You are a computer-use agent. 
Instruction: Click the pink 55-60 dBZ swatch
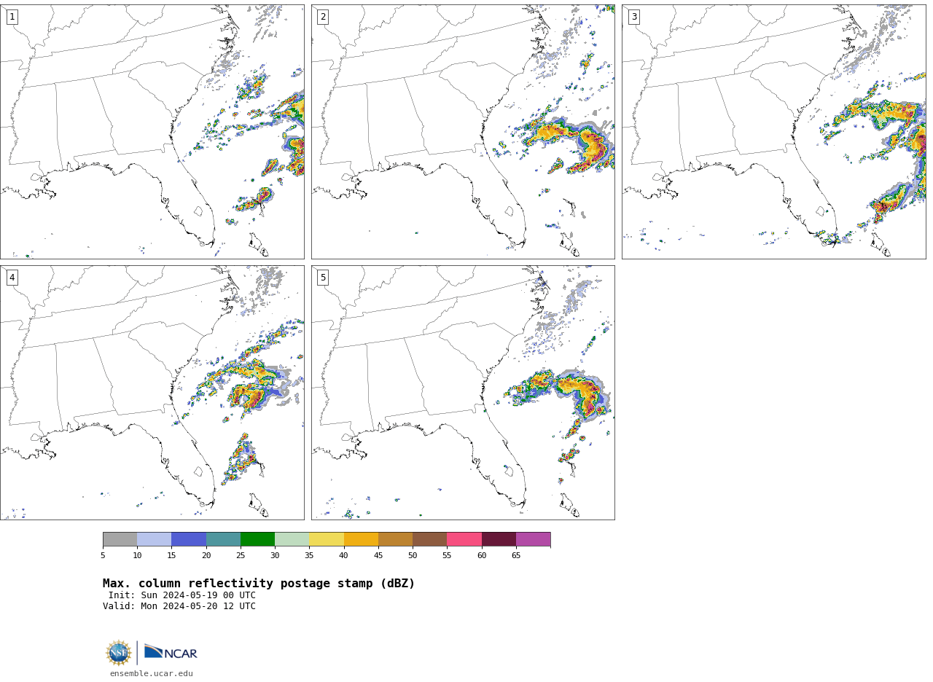[x=464, y=539]
